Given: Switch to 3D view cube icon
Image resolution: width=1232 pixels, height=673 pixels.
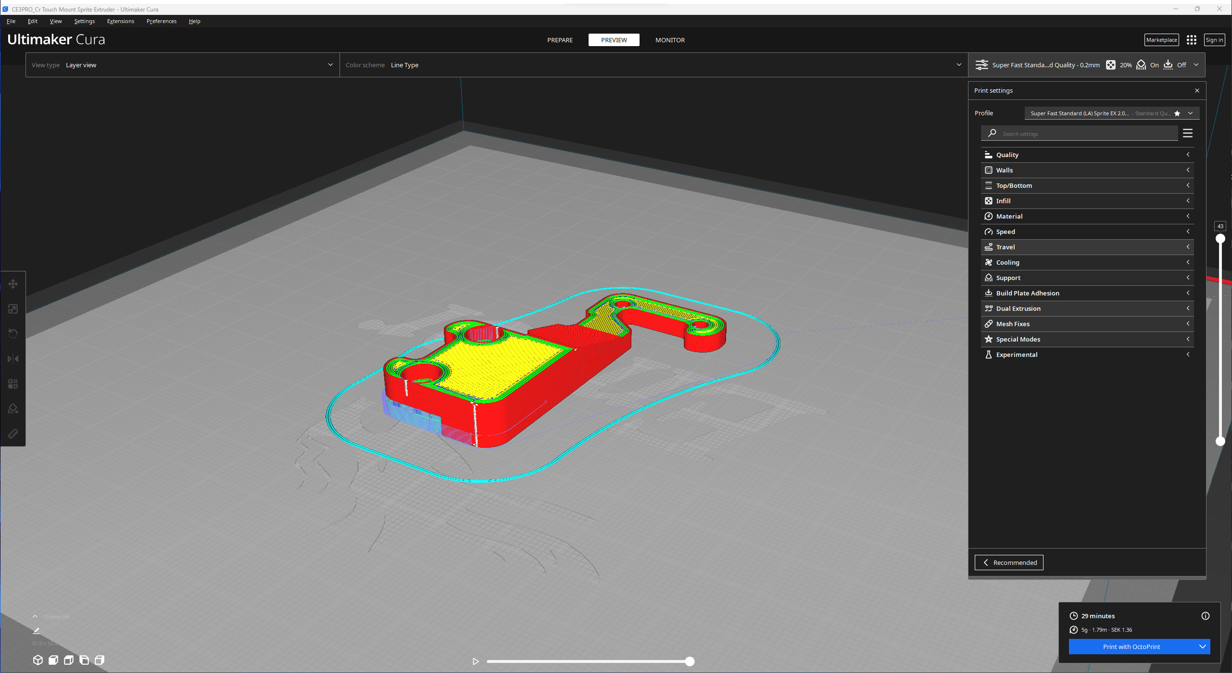Looking at the screenshot, I should (38, 660).
